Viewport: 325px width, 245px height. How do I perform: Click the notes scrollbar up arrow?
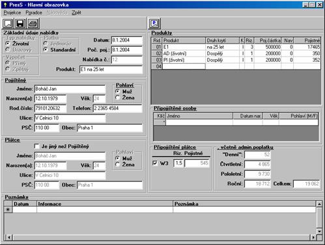pyautogui.click(x=319, y=203)
